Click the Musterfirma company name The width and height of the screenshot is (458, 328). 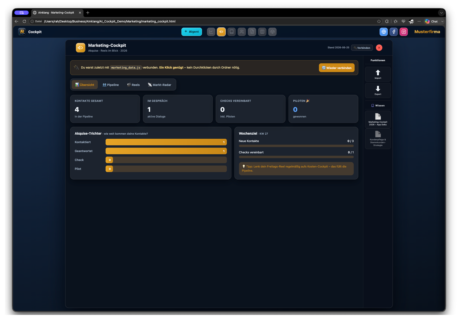(x=427, y=32)
